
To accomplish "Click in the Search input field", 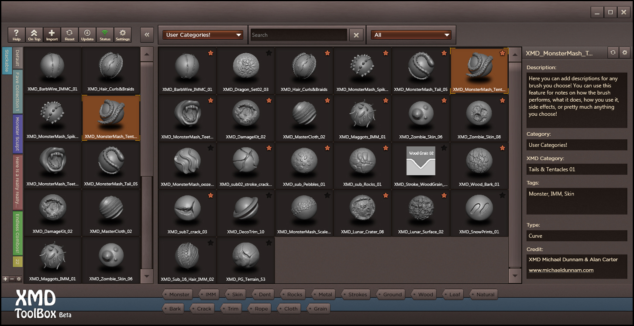I will tap(299, 35).
